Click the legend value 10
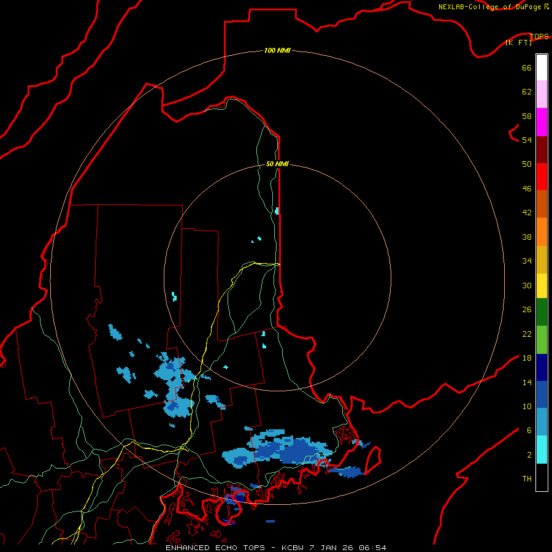Viewport: 552px width, 552px height. 527,407
